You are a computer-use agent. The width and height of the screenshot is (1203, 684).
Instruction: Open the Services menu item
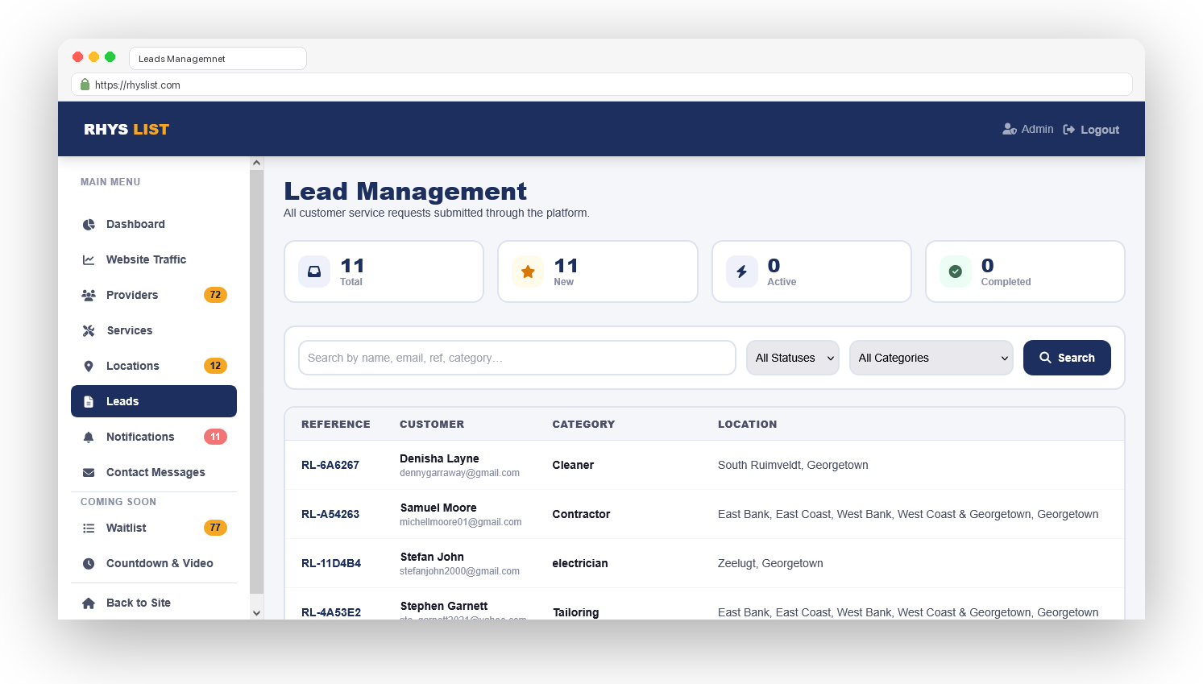[x=154, y=330]
